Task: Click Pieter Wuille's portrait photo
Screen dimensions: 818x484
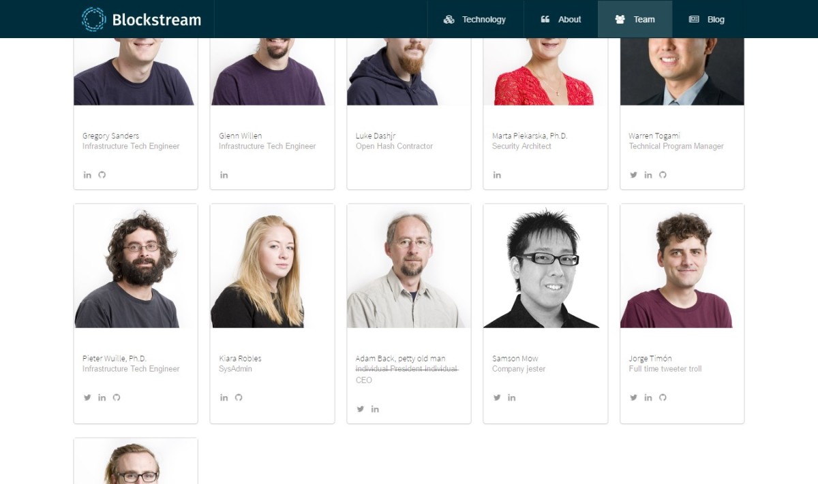Action: coord(136,266)
